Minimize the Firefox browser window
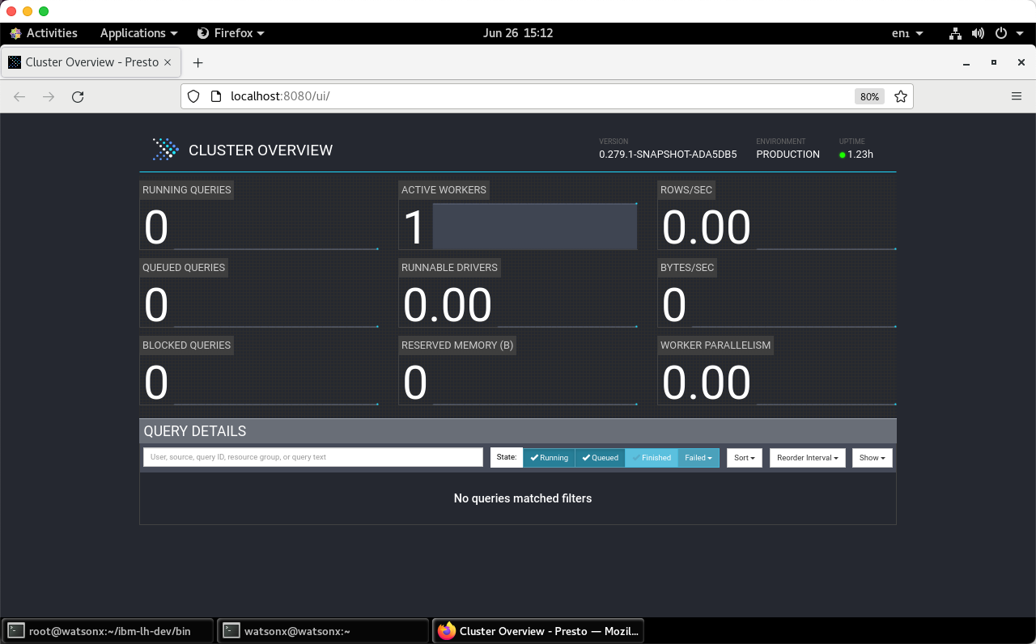This screenshot has height=644, width=1036. click(966, 62)
